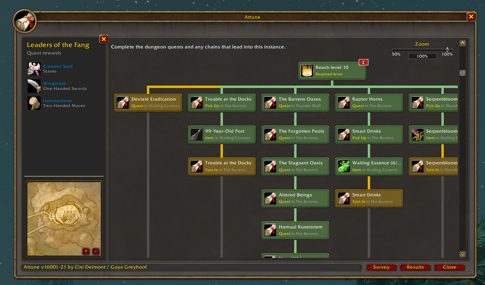Click the Deviate Eradication scroll icon
Image resolution: width=485 pixels, height=285 pixels.
(123, 103)
